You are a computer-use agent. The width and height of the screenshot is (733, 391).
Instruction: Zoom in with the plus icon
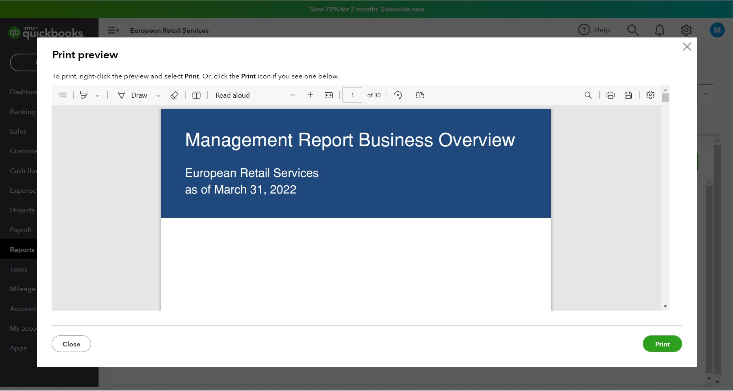310,95
